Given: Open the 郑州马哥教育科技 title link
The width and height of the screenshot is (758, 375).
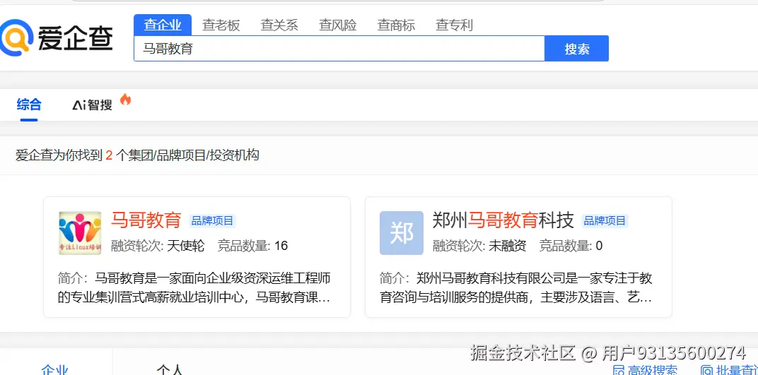Looking at the screenshot, I should [x=503, y=220].
